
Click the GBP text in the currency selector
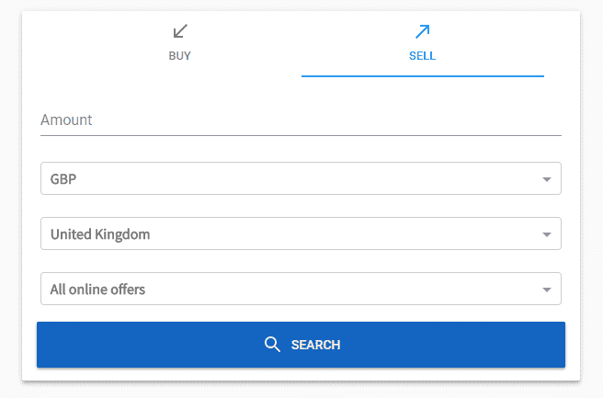pyautogui.click(x=63, y=179)
